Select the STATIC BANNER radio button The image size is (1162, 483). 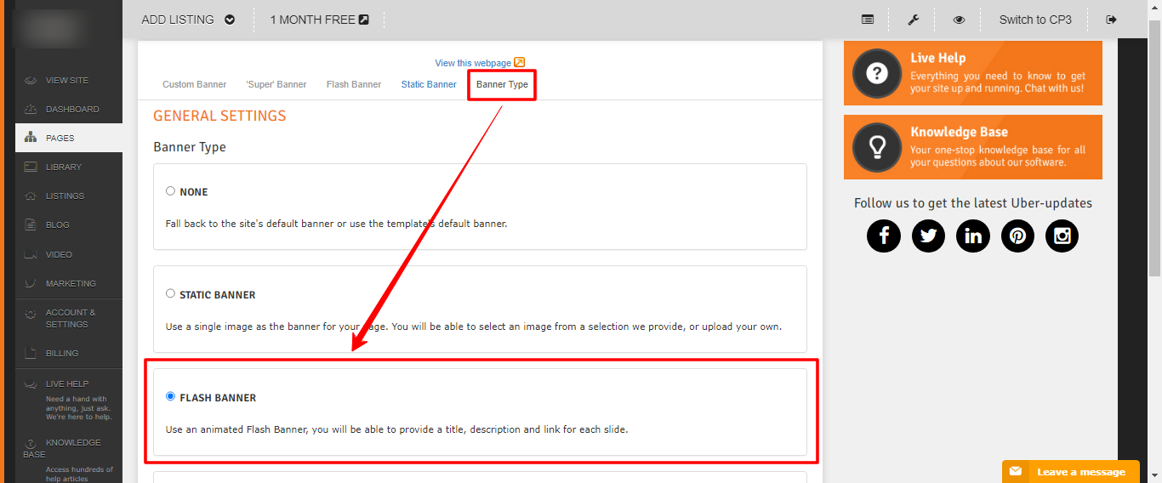(x=171, y=293)
